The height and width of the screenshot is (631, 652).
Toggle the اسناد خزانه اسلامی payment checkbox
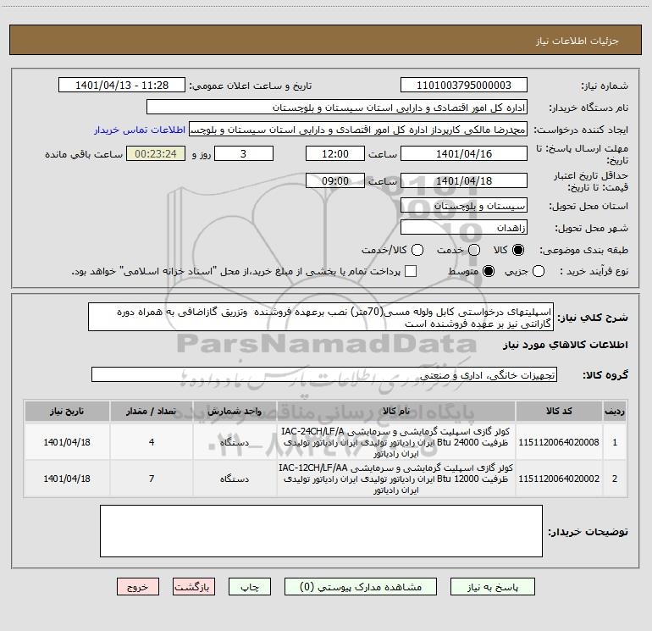click(x=411, y=271)
